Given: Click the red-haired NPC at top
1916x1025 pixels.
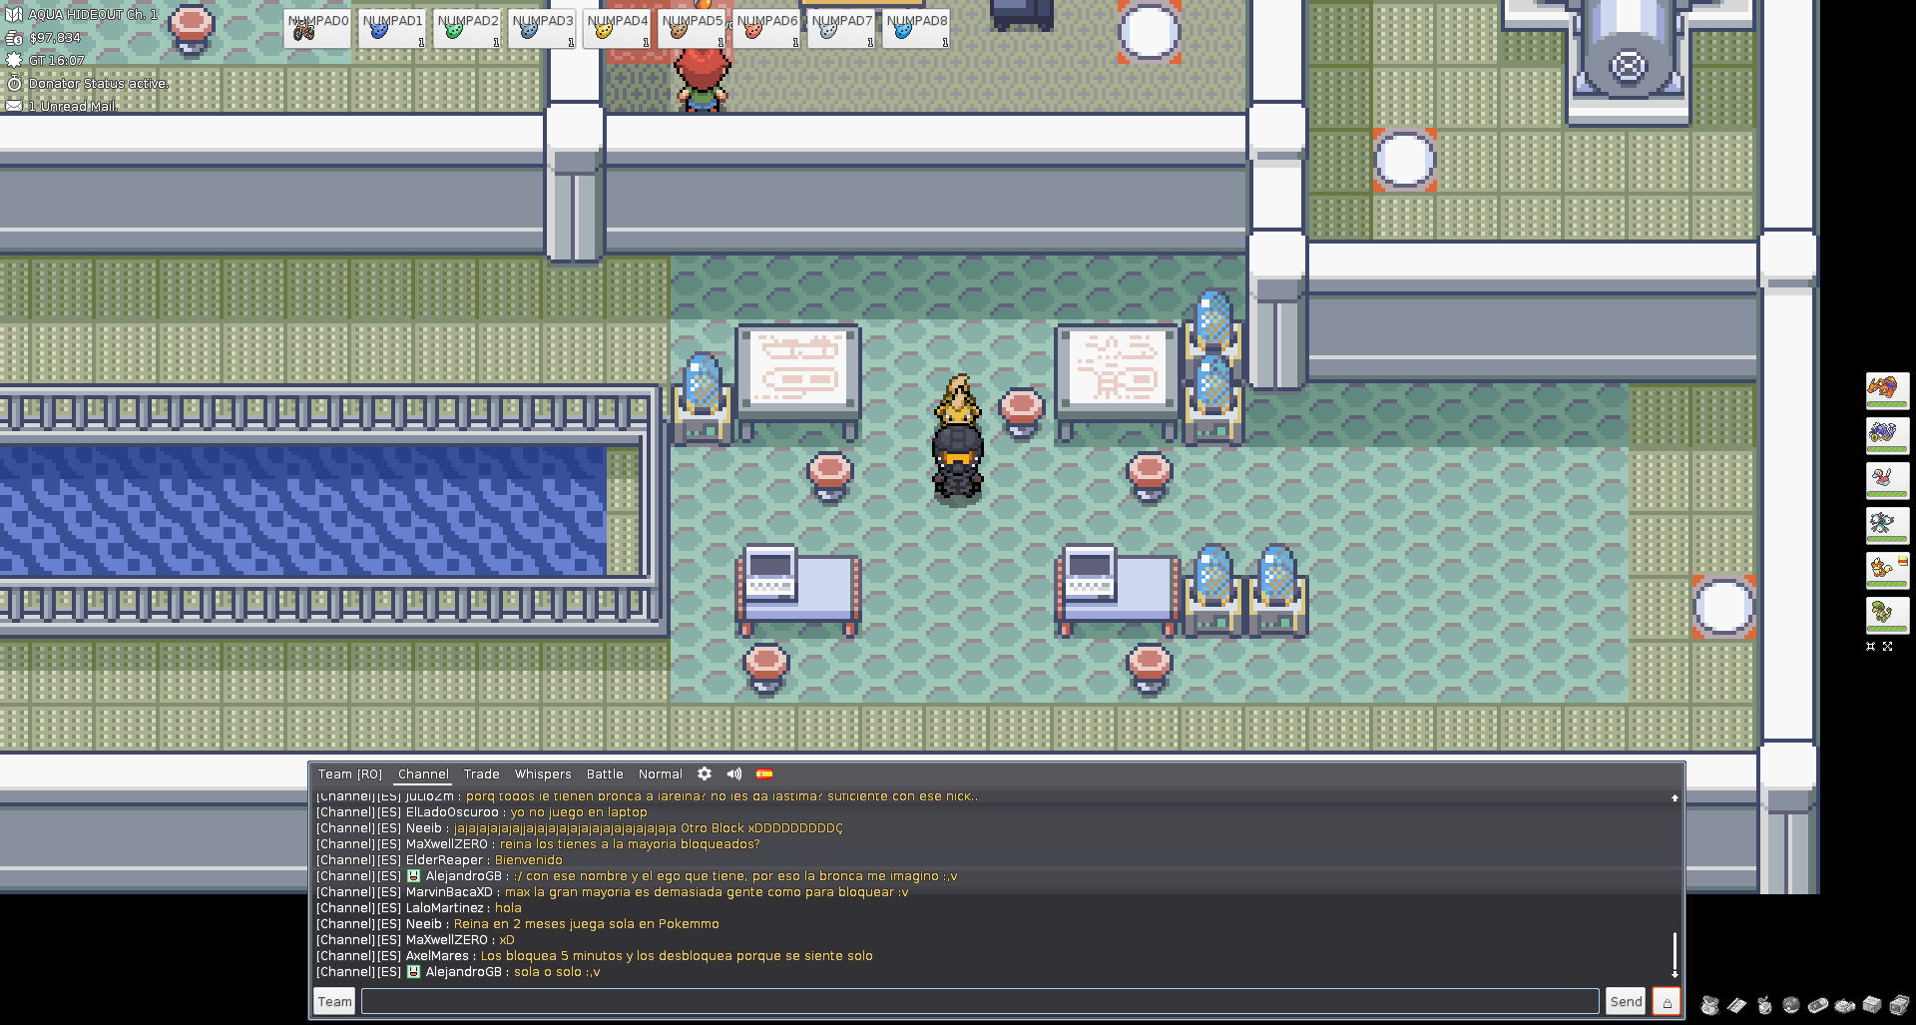Looking at the screenshot, I should [703, 78].
